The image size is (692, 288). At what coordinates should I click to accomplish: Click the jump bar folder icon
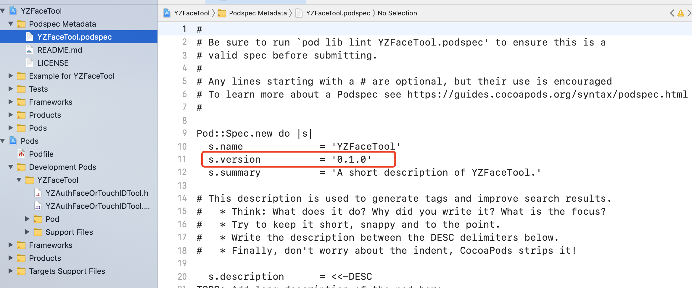pyautogui.click(x=222, y=13)
